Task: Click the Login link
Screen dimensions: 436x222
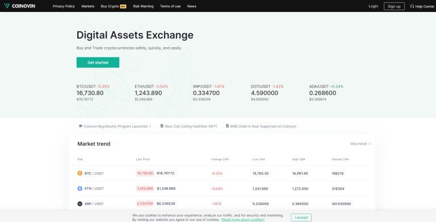Action: coord(373,6)
